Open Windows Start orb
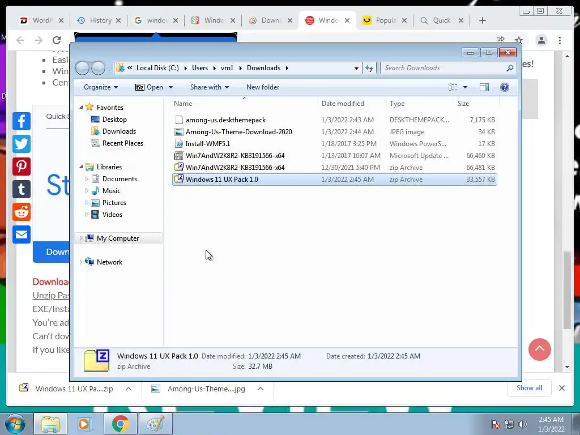Viewport: 580px width, 435px height. click(15, 424)
